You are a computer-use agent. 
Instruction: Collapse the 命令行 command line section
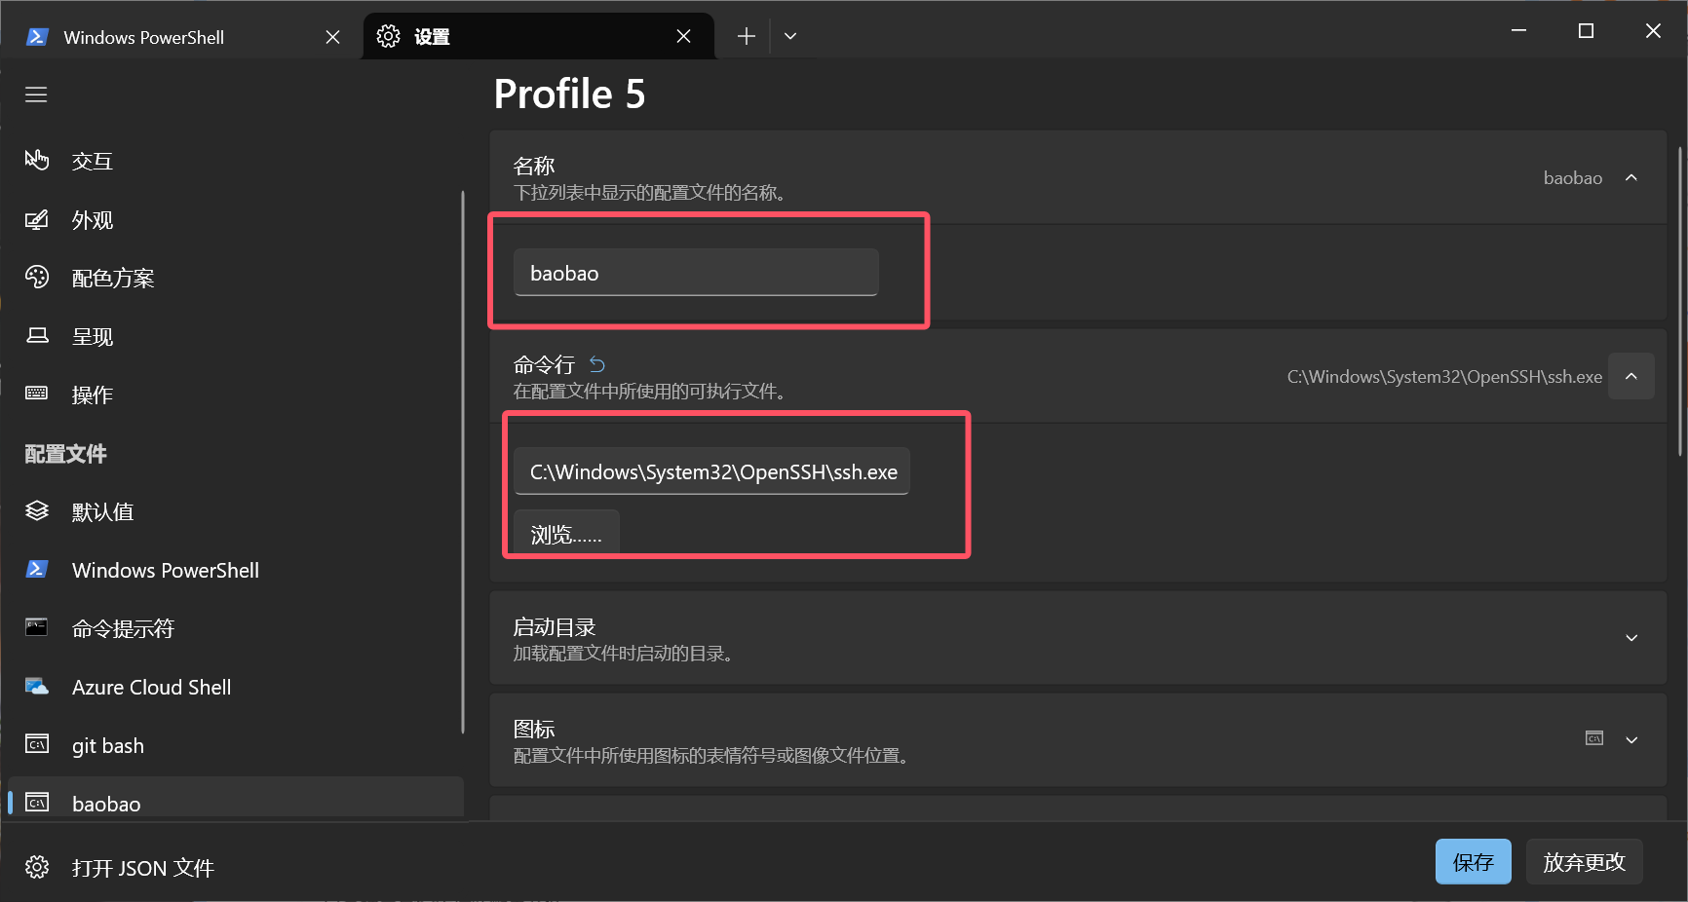[x=1630, y=376]
